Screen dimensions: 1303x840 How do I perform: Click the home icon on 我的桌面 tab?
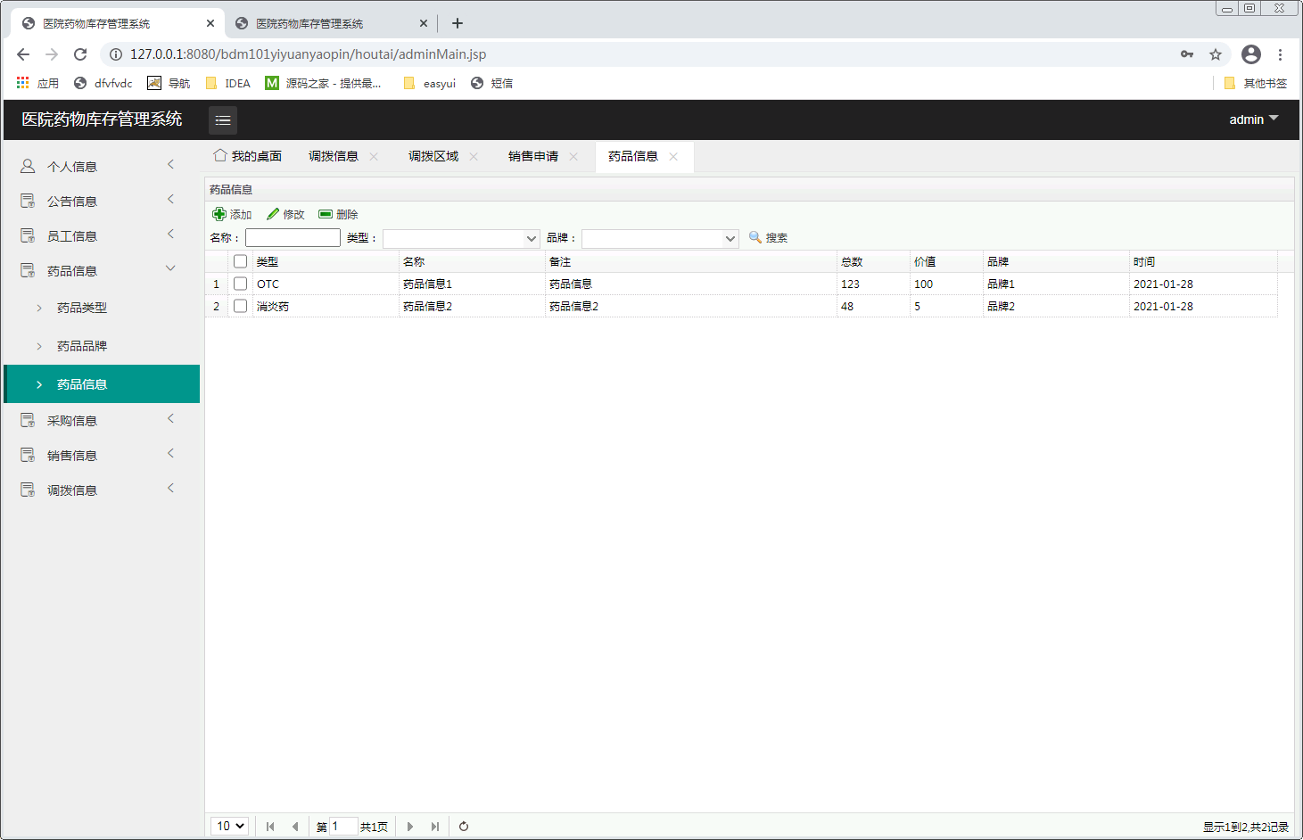point(219,155)
